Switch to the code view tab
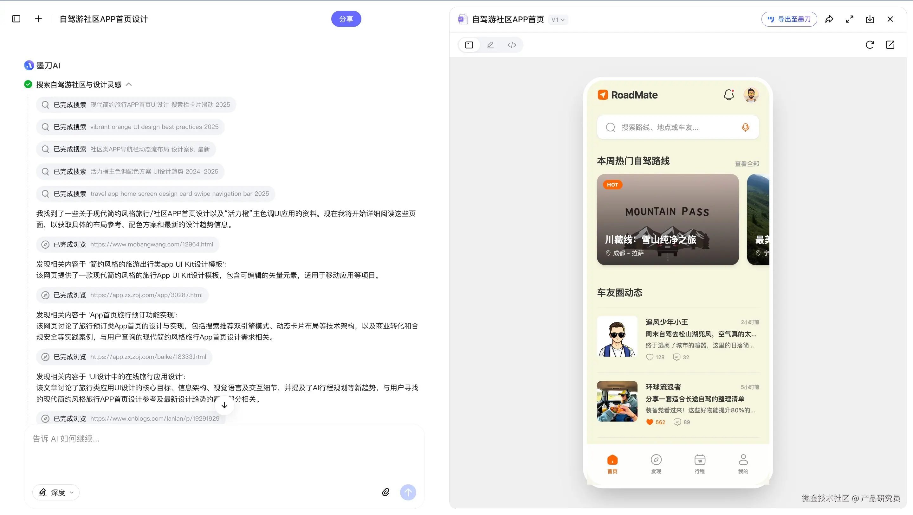The width and height of the screenshot is (913, 515). tap(511, 45)
